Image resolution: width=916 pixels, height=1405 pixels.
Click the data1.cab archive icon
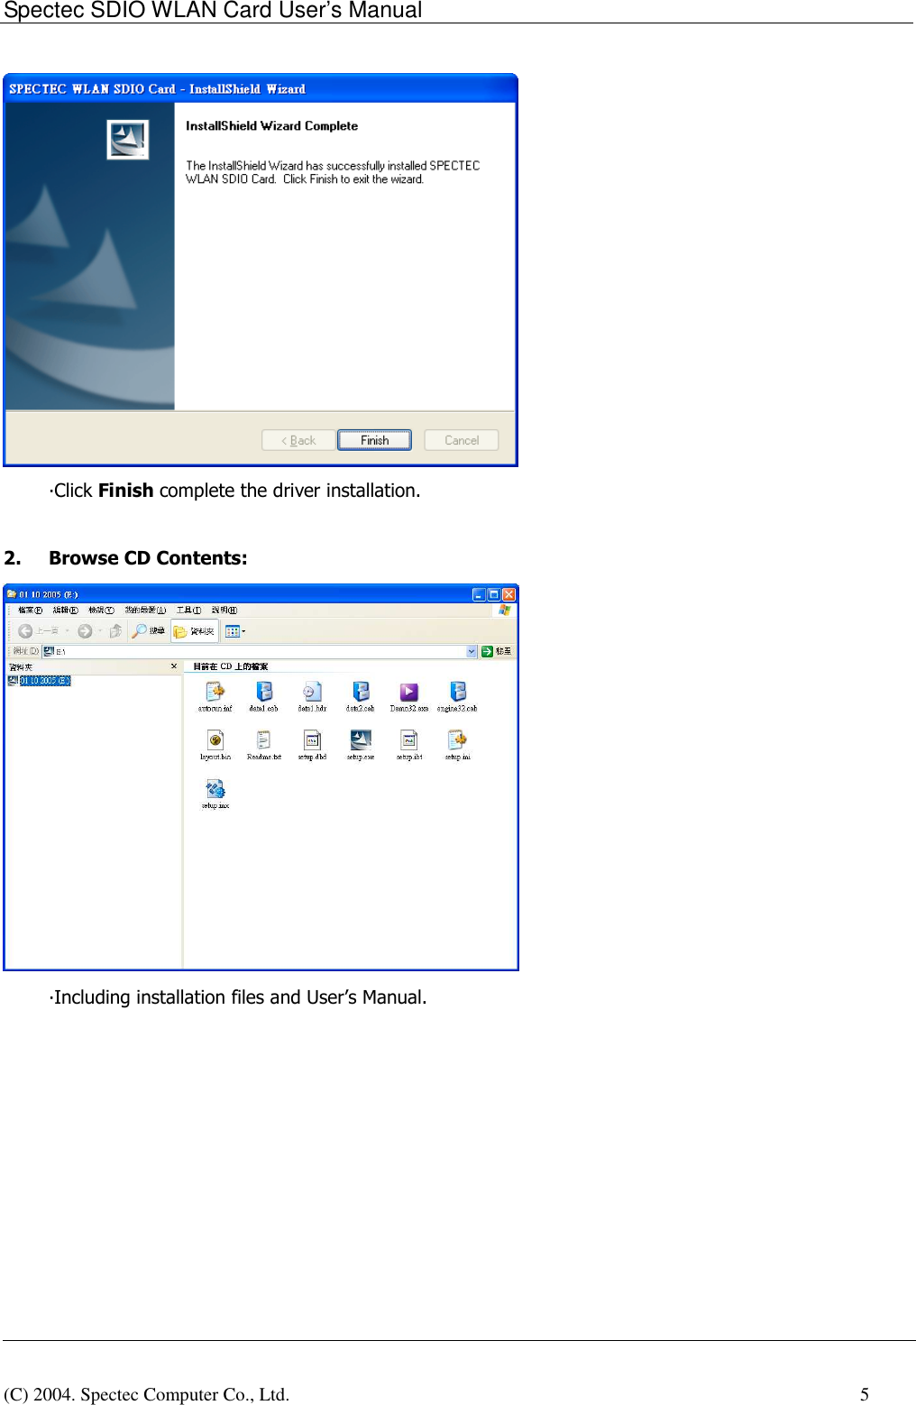pyautogui.click(x=266, y=692)
